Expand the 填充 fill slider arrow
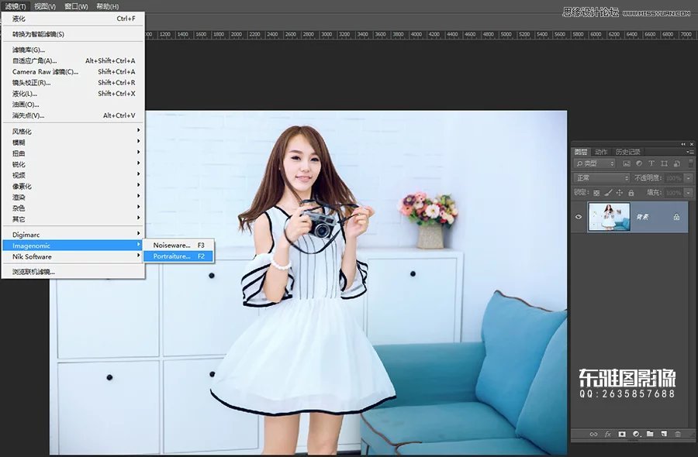The width and height of the screenshot is (698, 457). (x=688, y=192)
